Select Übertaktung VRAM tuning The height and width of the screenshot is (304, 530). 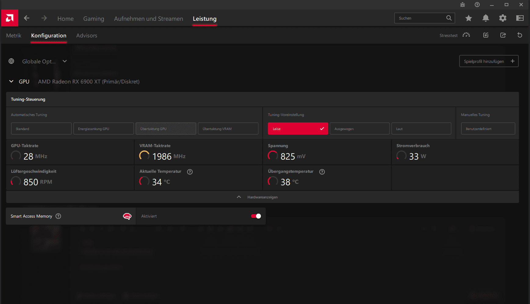(228, 128)
